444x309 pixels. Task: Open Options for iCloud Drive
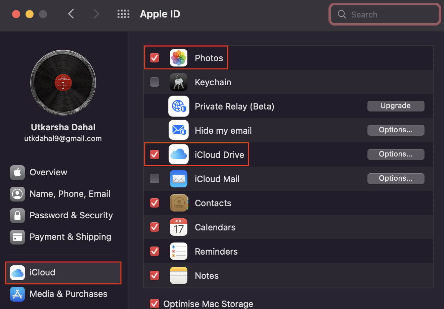point(396,154)
